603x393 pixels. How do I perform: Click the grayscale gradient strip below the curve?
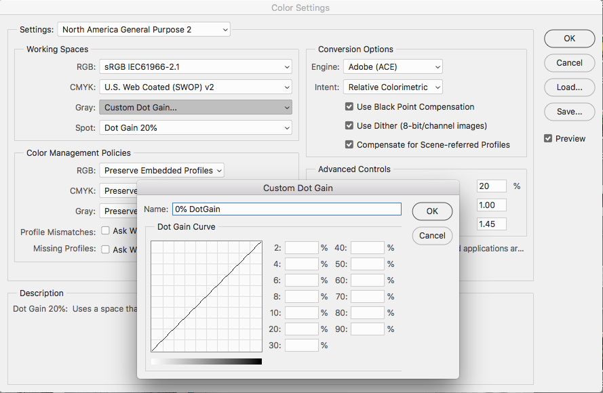click(206, 361)
